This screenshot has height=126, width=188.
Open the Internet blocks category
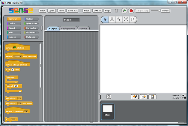tap(32, 32)
